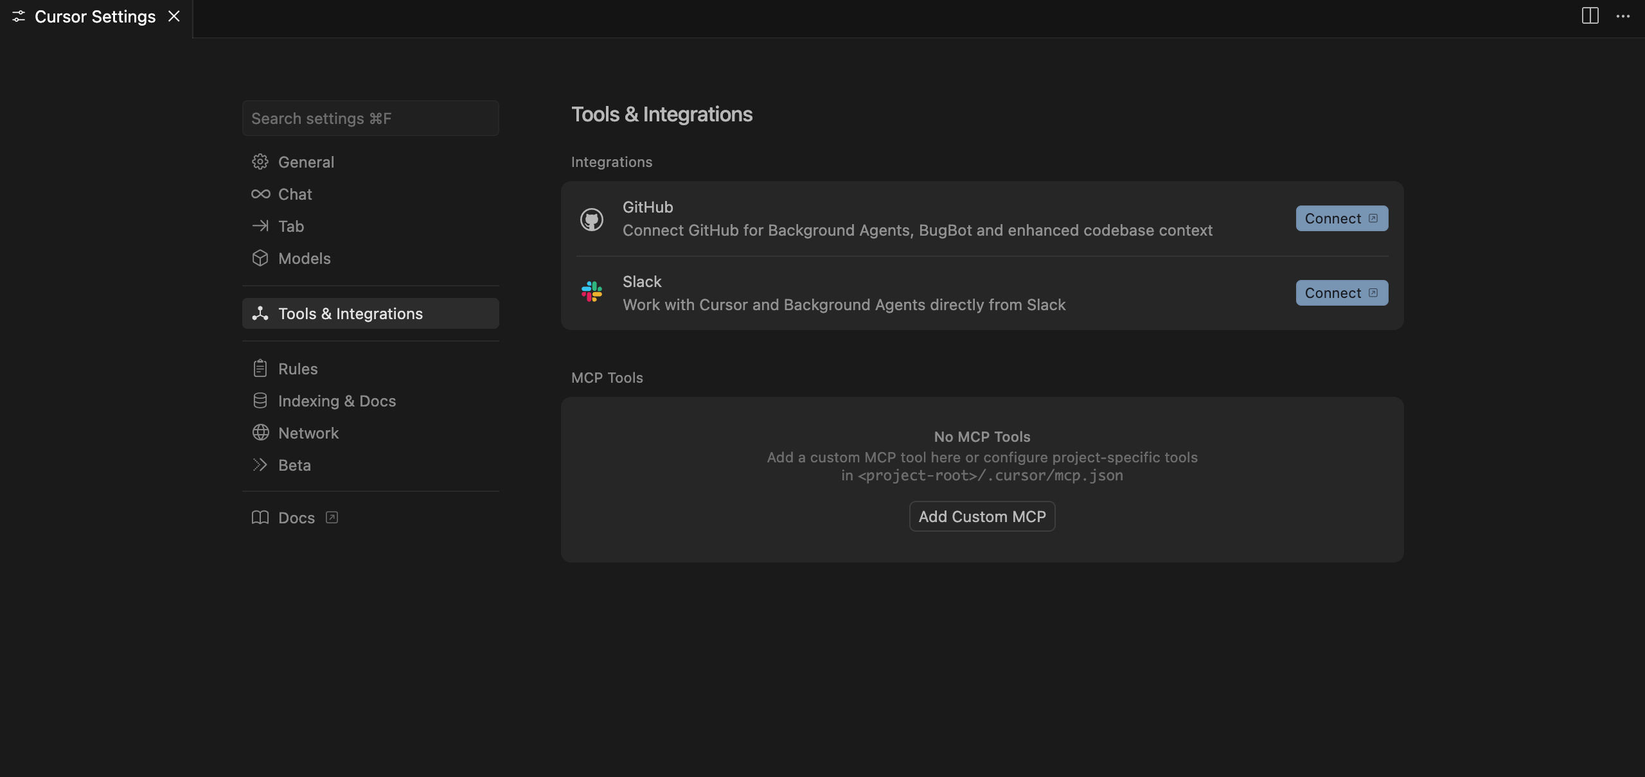Click the Beta double-chevron icon

[x=260, y=465]
